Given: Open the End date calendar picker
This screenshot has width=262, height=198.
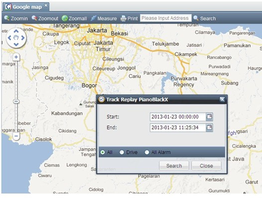Looking at the screenshot, I should tap(209, 128).
